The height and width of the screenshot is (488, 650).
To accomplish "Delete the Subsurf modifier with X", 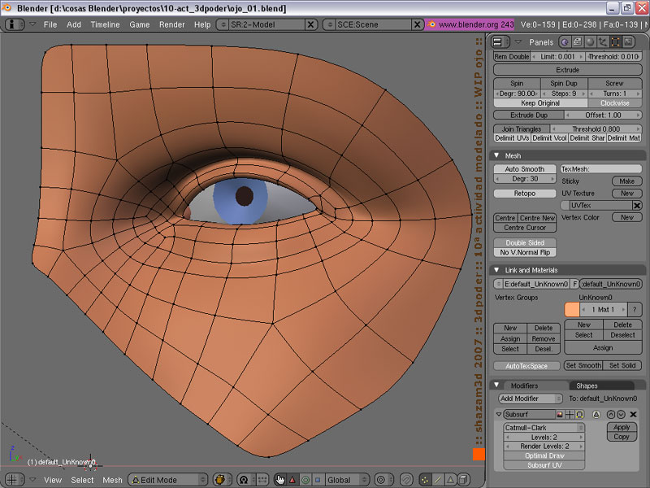I will [x=633, y=415].
